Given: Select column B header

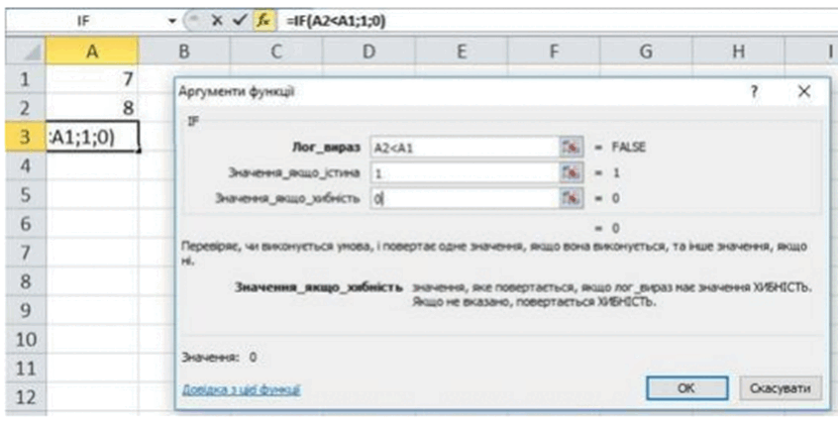Looking at the screenshot, I should click(184, 52).
